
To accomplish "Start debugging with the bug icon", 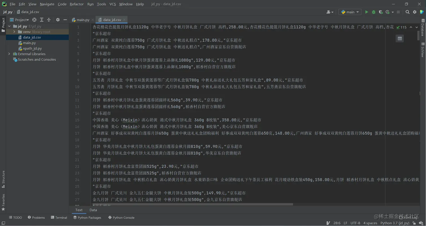I will click(x=374, y=12).
